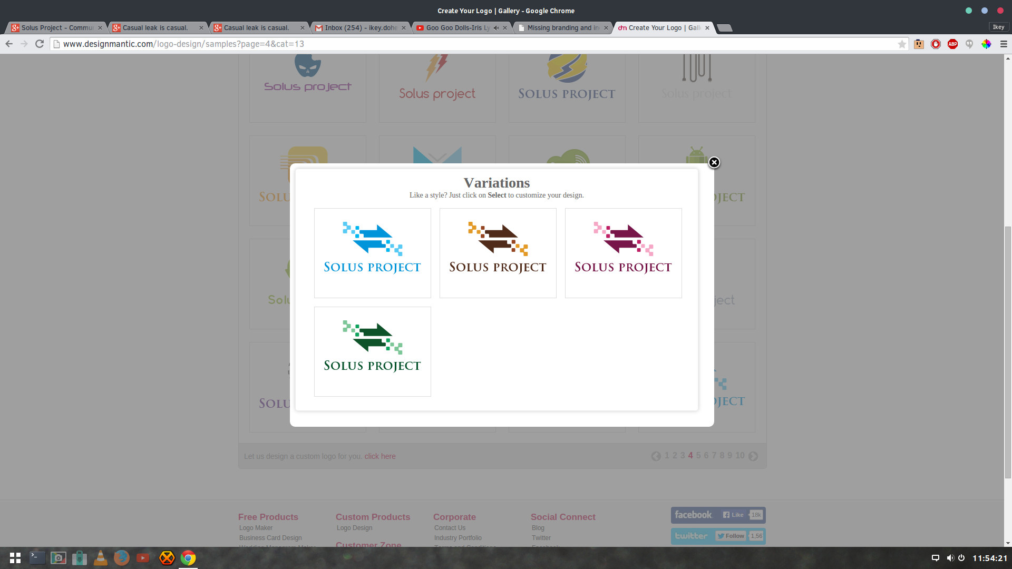Image resolution: width=1012 pixels, height=569 pixels.
Task: Open the volume control in system tray
Action: click(x=950, y=558)
